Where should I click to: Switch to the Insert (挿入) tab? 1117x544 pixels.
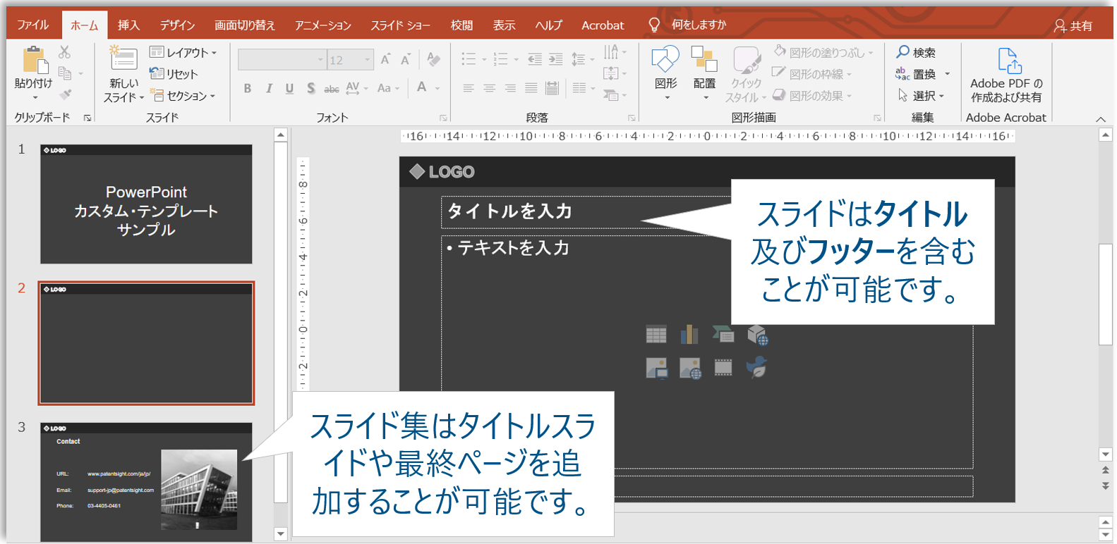[128, 25]
